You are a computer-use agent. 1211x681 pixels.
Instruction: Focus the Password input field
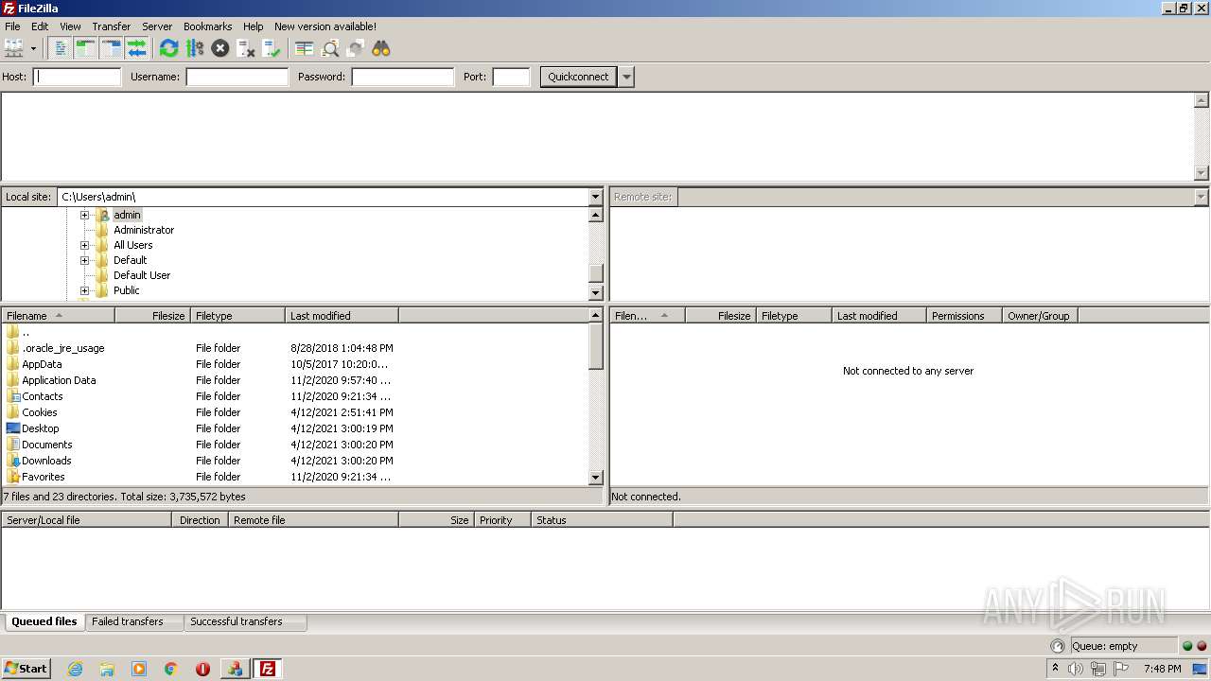pos(403,77)
